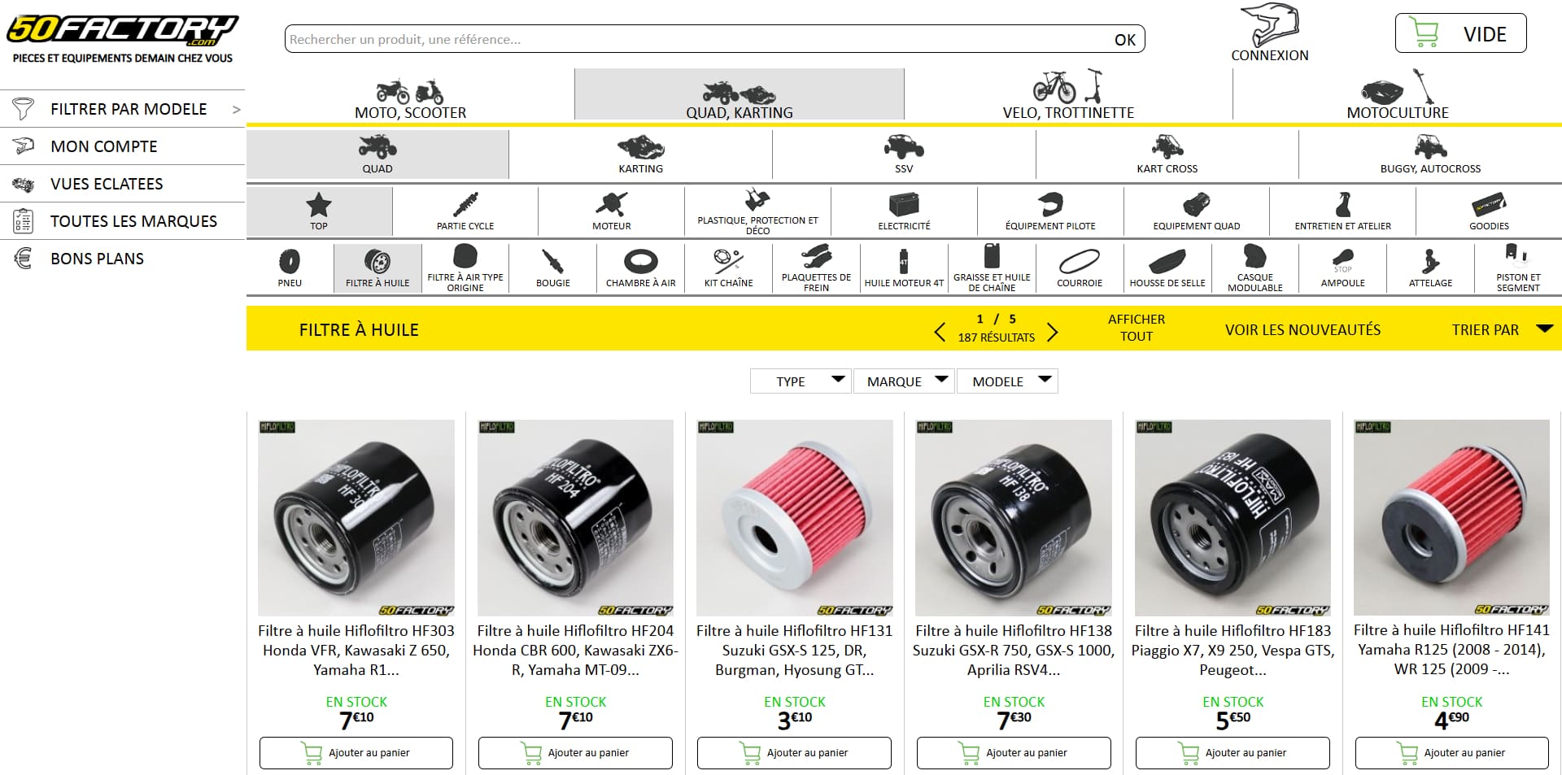Switch to the Moteur category tab
The width and height of the screenshot is (1562, 775).
[x=611, y=211]
